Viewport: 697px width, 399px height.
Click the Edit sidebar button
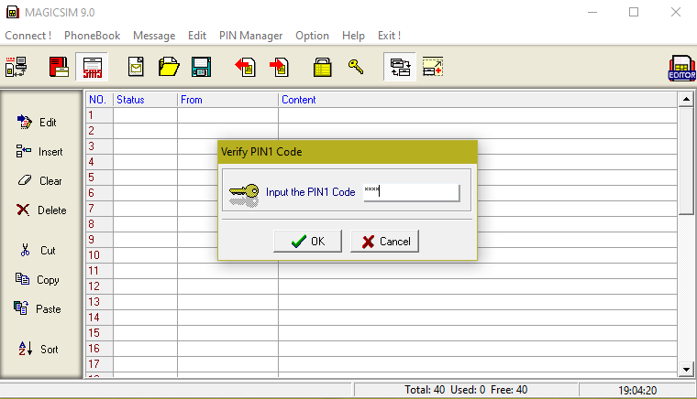[x=38, y=122]
